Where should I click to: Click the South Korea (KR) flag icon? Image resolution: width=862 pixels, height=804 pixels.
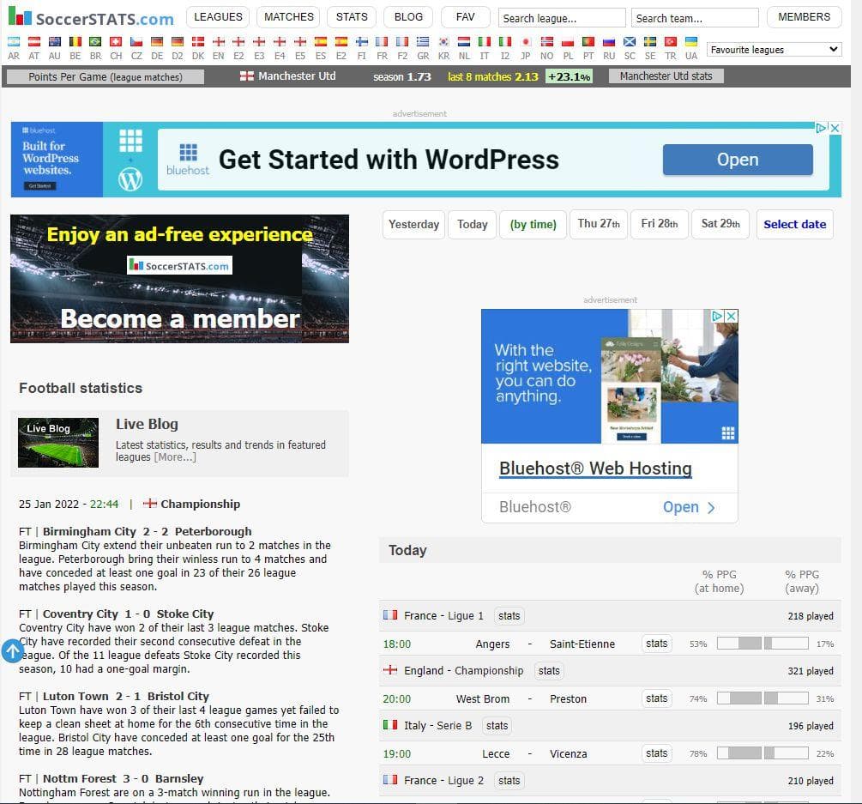click(443, 41)
